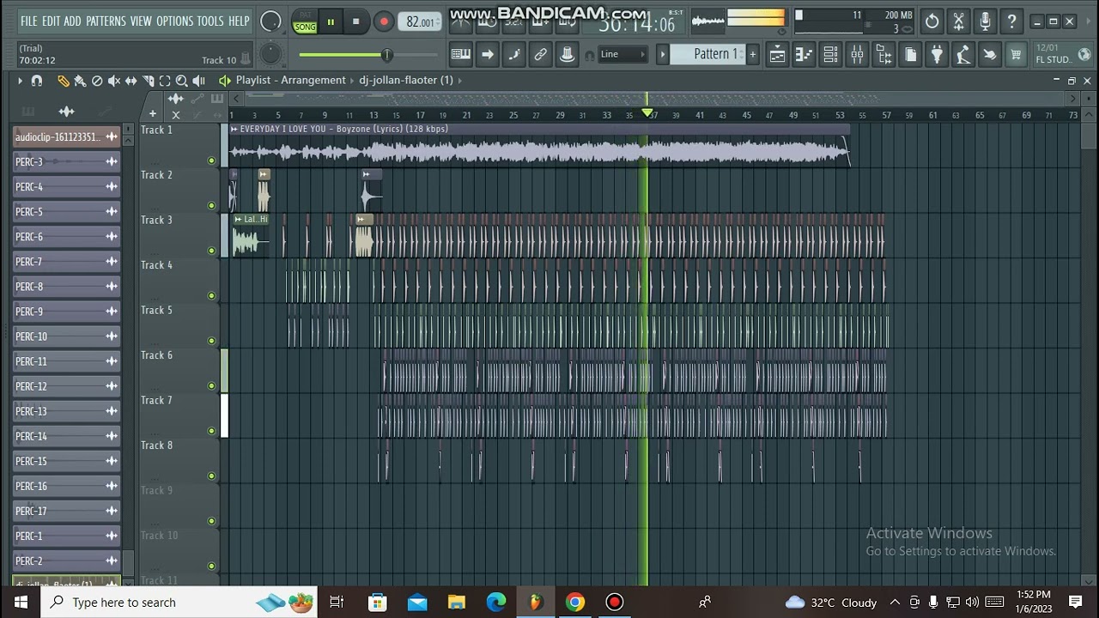Switch Pat/Song mode toggle
Screen dimensions: 1099x618
pyautogui.click(x=305, y=22)
